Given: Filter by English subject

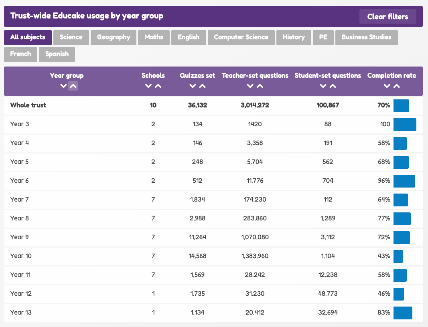Looking at the screenshot, I should pyautogui.click(x=189, y=37).
